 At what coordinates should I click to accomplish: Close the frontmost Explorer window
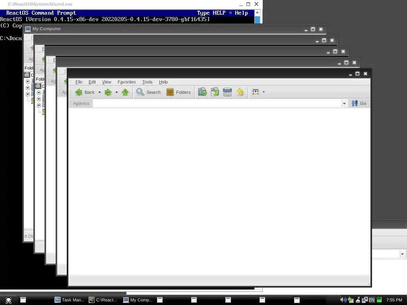366,73
